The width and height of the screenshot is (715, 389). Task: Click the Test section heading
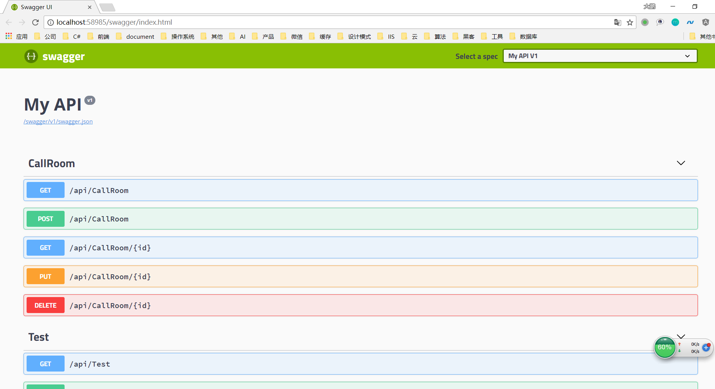[x=39, y=337]
